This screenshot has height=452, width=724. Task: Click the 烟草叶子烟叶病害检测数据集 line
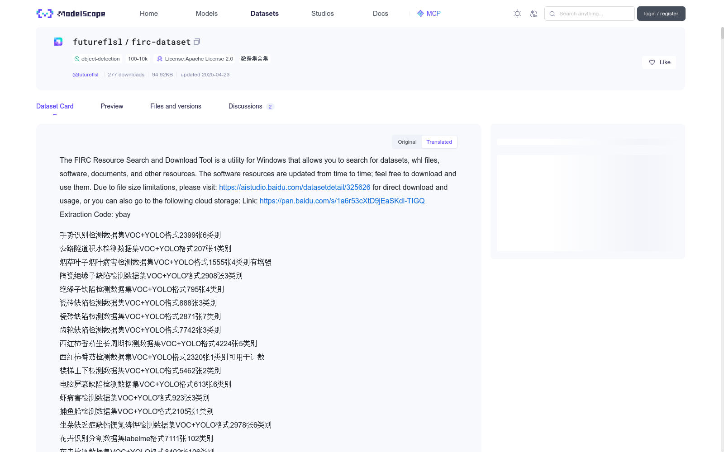click(166, 262)
